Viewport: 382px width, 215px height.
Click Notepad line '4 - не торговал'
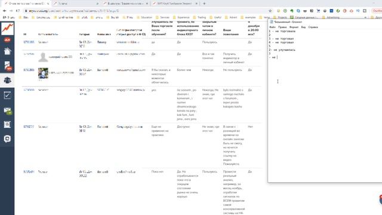point(281,42)
